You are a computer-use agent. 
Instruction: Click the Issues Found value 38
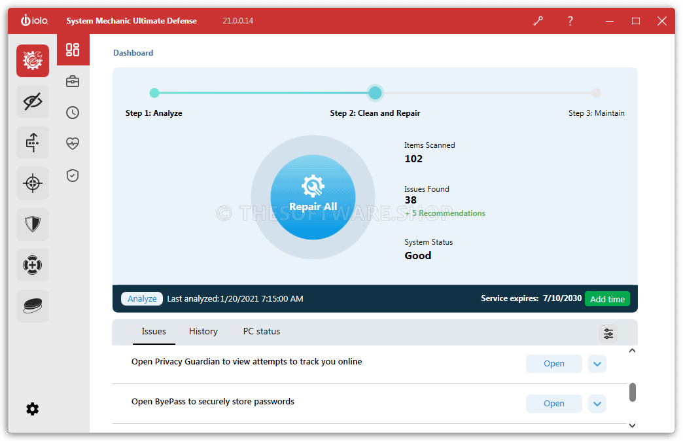tap(411, 200)
